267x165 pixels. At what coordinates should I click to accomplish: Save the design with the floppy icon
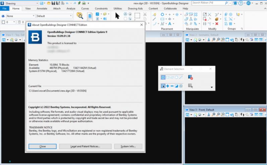(x=53, y=3)
